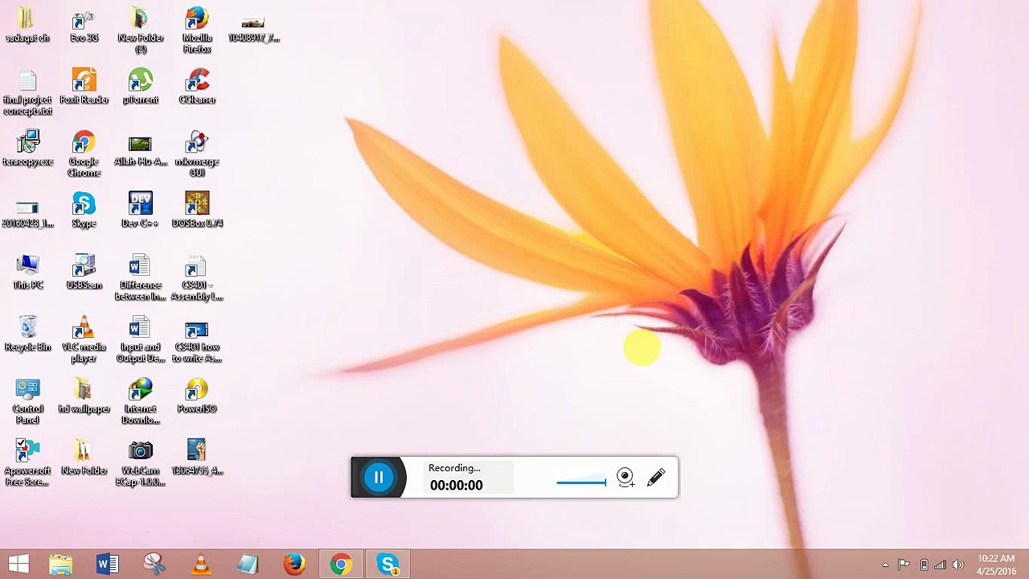Select the µTorrent shortcut
The width and height of the screenshot is (1029, 579).
pos(140,87)
